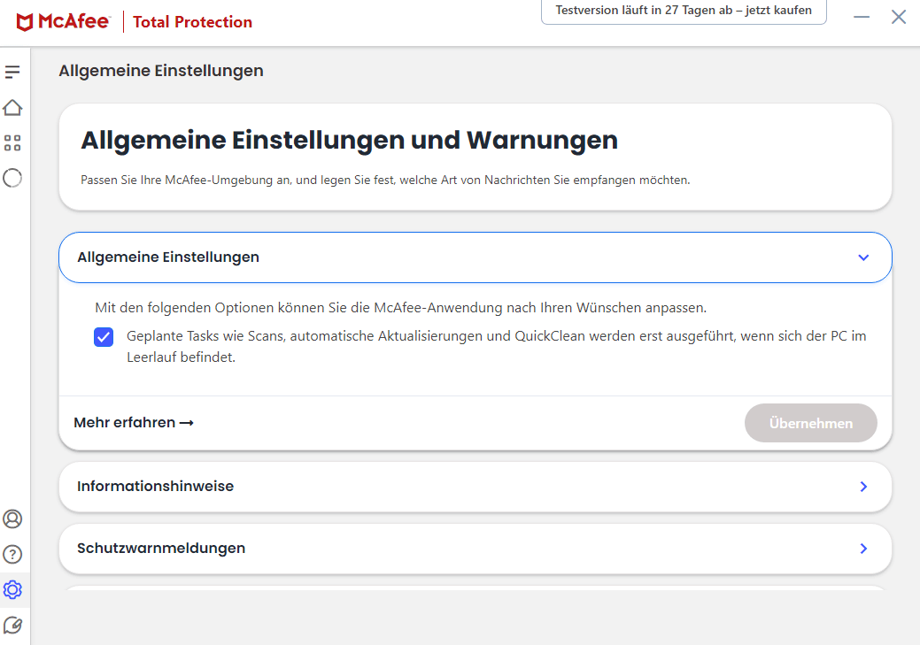Click the Allgemeine Einstellungen und Warnungen headline

coord(349,140)
